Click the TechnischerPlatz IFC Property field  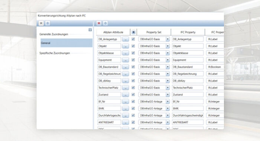(x=188, y=88)
